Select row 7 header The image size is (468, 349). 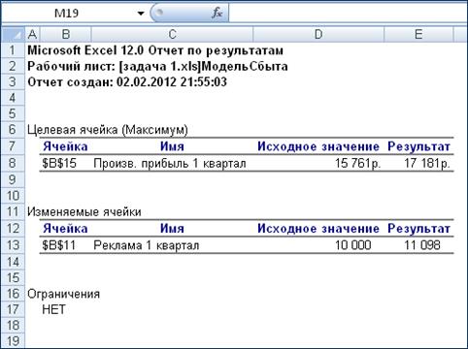click(13, 146)
